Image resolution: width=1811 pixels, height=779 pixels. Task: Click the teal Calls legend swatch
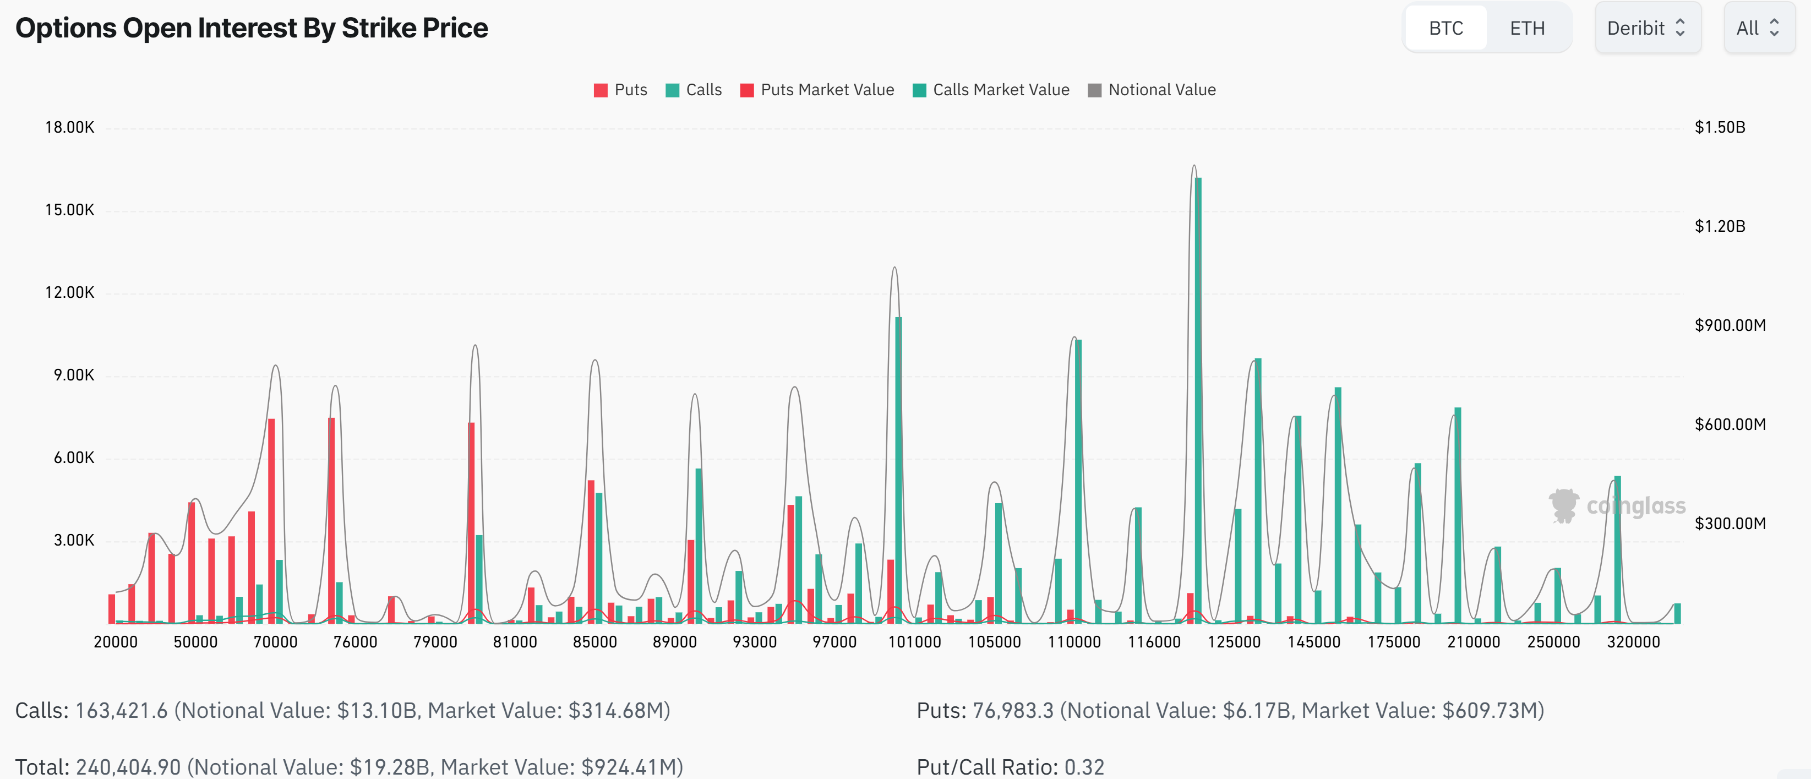point(672,91)
